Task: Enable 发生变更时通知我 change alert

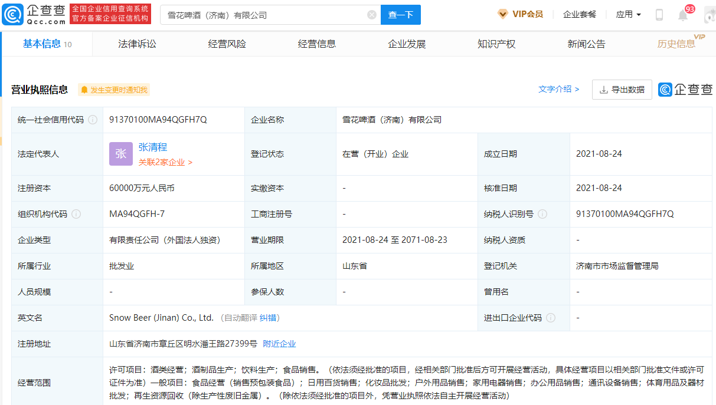Action: pos(114,90)
